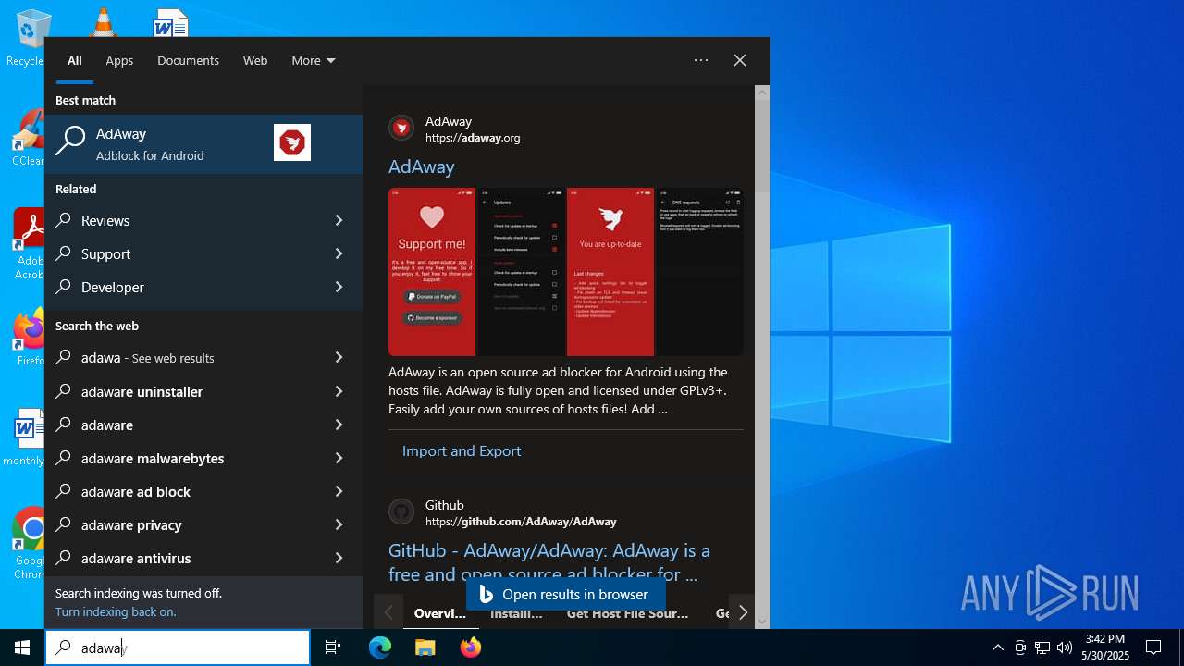Select the Get Host File Sources tab
Screen dimensions: 1184x666
point(627,613)
